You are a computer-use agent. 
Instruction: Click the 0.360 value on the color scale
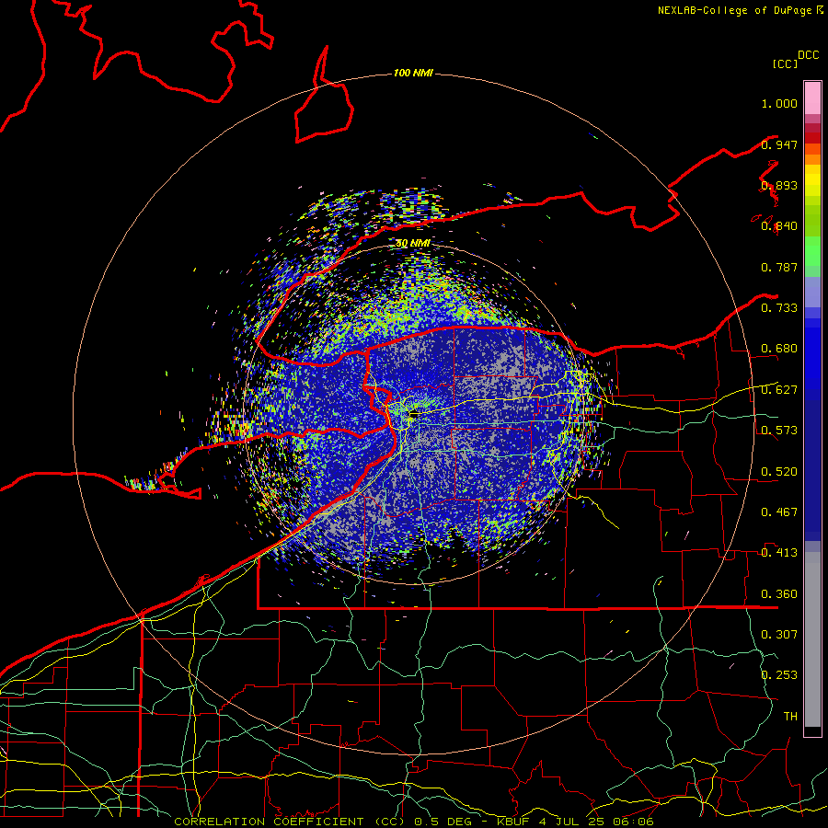pos(779,594)
